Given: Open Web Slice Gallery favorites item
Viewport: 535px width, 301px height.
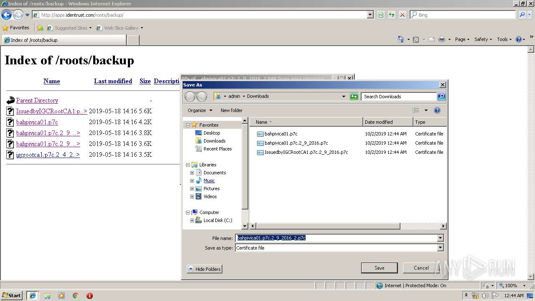Looking at the screenshot, I should pos(120,28).
